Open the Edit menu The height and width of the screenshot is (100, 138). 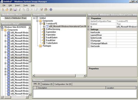[10, 6]
